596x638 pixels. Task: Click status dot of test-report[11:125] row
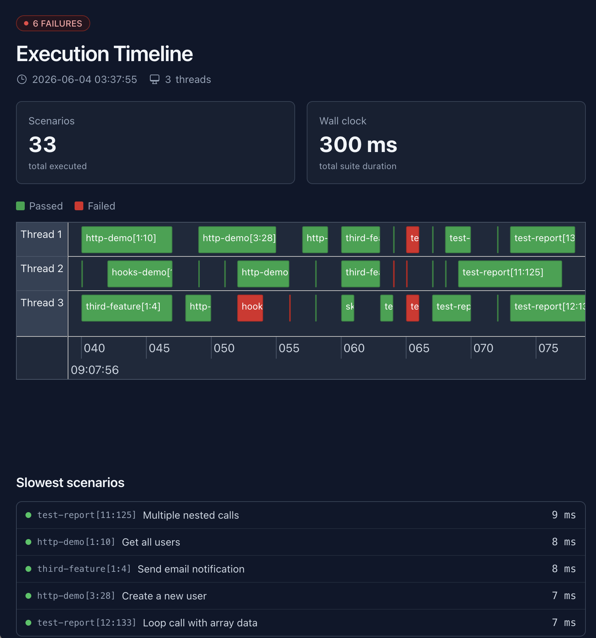pyautogui.click(x=28, y=515)
